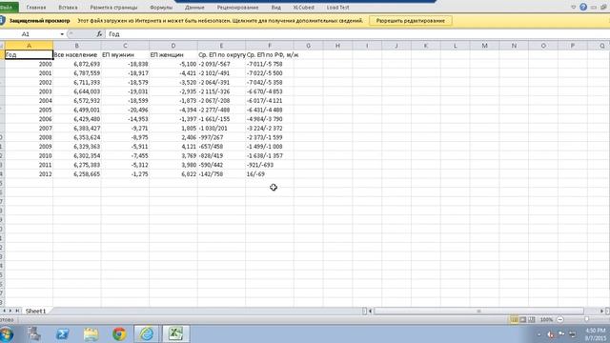Select the Ср. ЕП по РФ, м/ж cell
The width and height of the screenshot is (610, 343).
coord(270,55)
